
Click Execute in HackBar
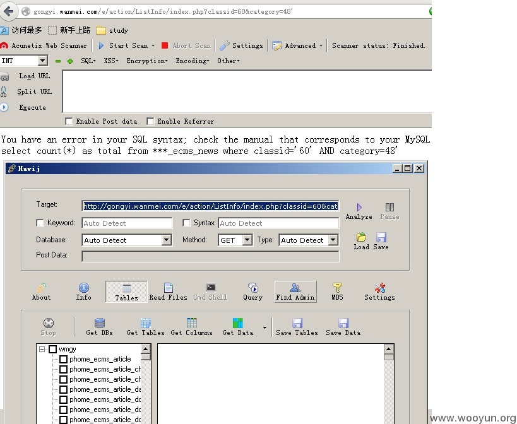pos(32,107)
